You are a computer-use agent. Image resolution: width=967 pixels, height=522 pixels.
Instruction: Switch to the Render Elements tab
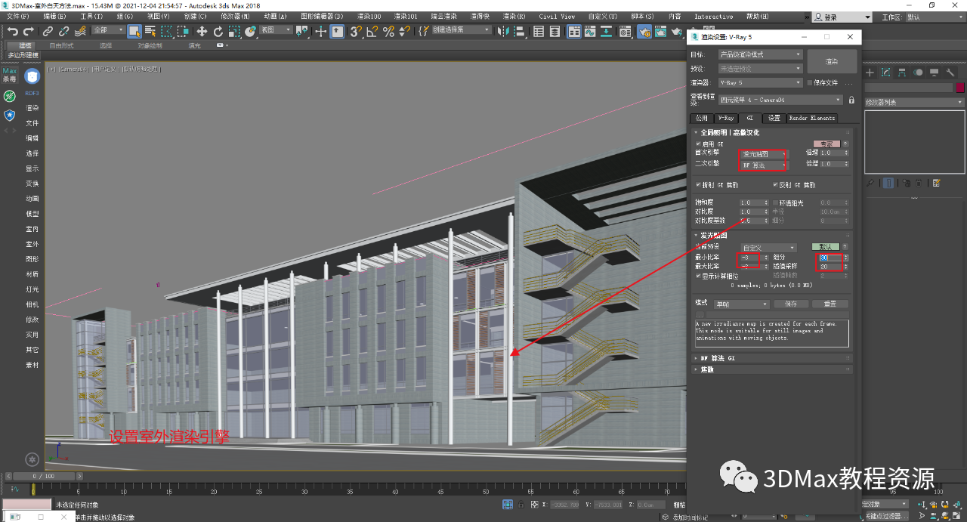(x=812, y=118)
